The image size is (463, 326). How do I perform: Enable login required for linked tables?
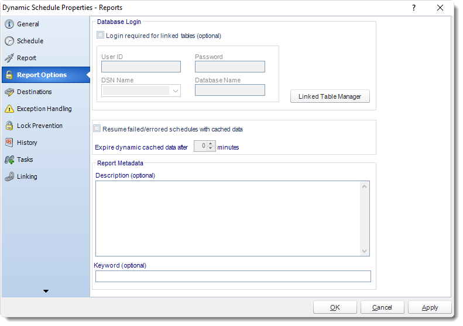101,35
